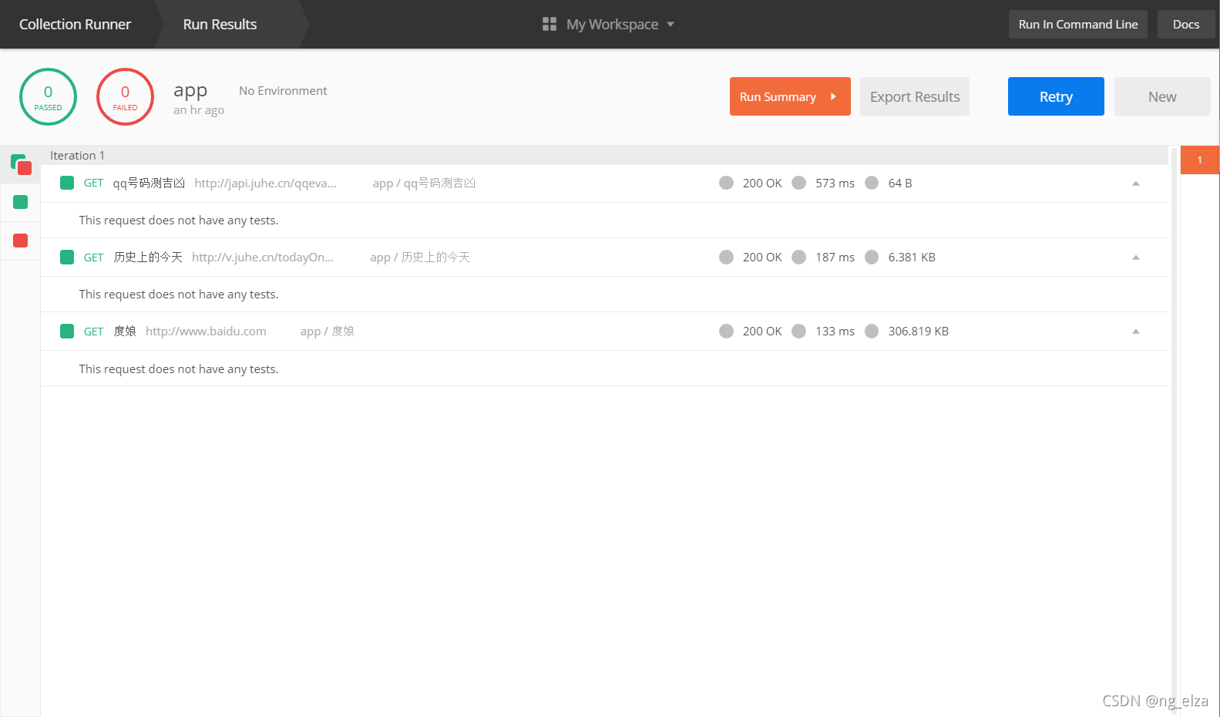Click status dot in 历史上的今天 row
This screenshot has width=1220, height=717.
(x=726, y=257)
